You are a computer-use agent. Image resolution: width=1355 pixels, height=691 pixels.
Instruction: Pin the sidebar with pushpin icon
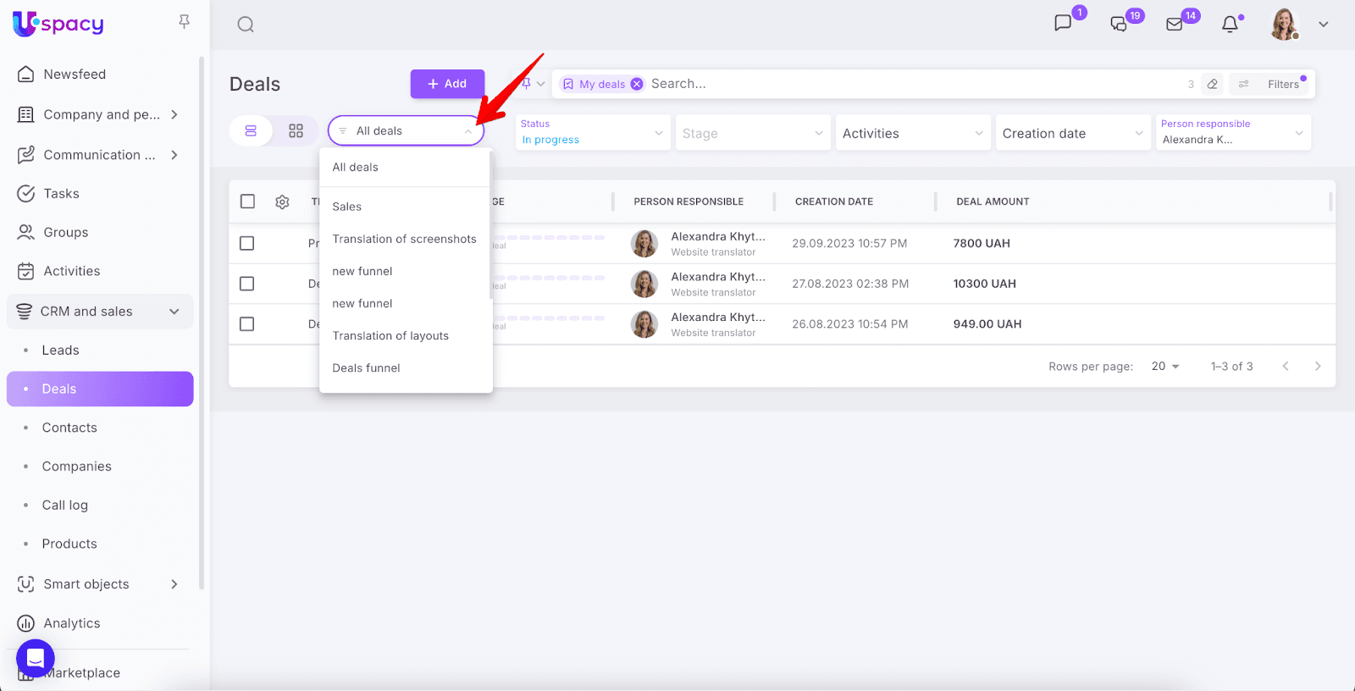coord(184,22)
